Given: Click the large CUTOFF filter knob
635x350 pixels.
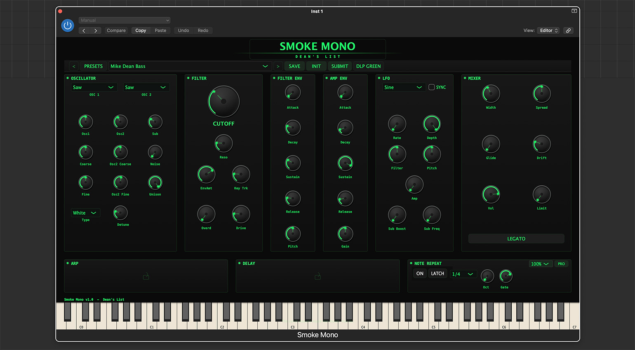Looking at the screenshot, I should coord(223,101).
